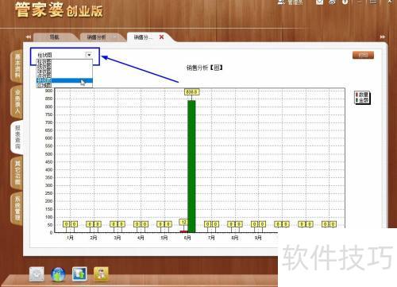The width and height of the screenshot is (397, 287).
Task: Switch to the 导航 tab
Action: click(55, 37)
